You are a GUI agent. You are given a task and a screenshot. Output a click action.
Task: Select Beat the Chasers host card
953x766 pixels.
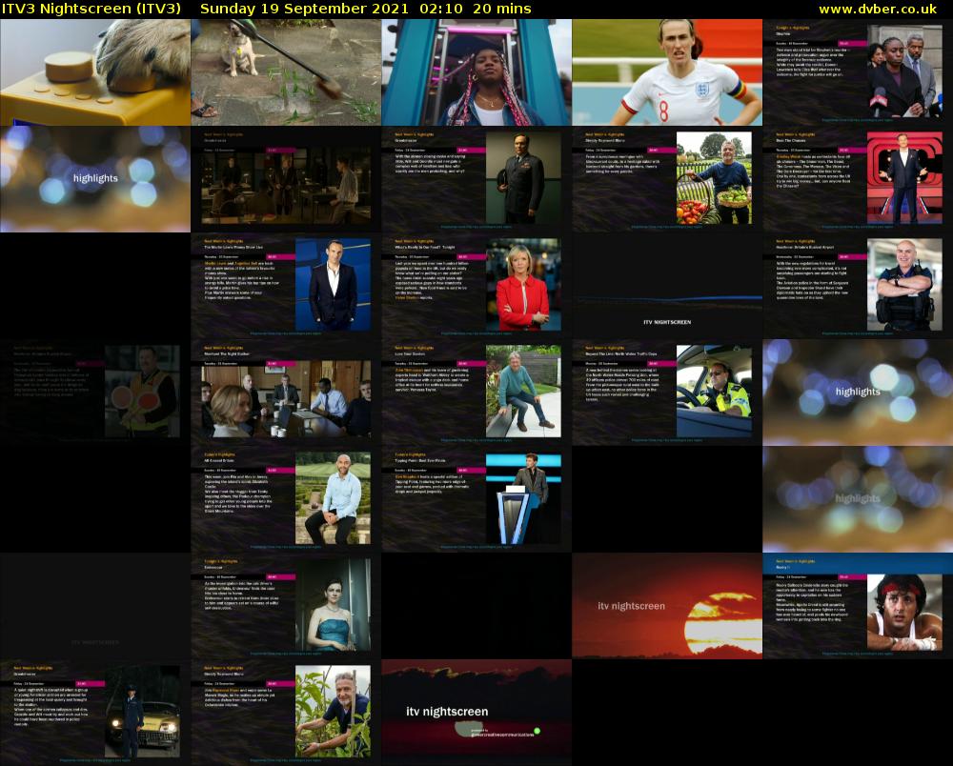point(858,179)
